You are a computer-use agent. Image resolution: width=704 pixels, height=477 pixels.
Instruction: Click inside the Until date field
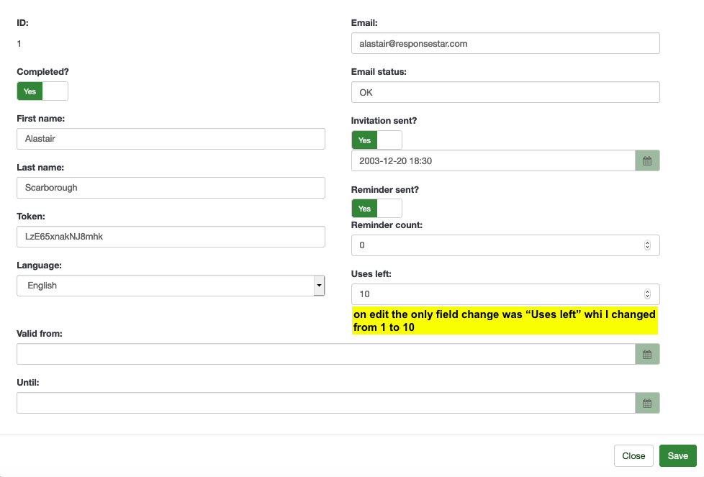325,403
